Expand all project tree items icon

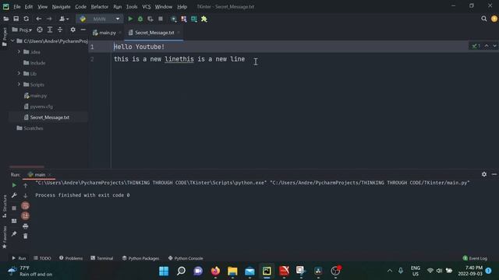pyautogui.click(x=50, y=30)
